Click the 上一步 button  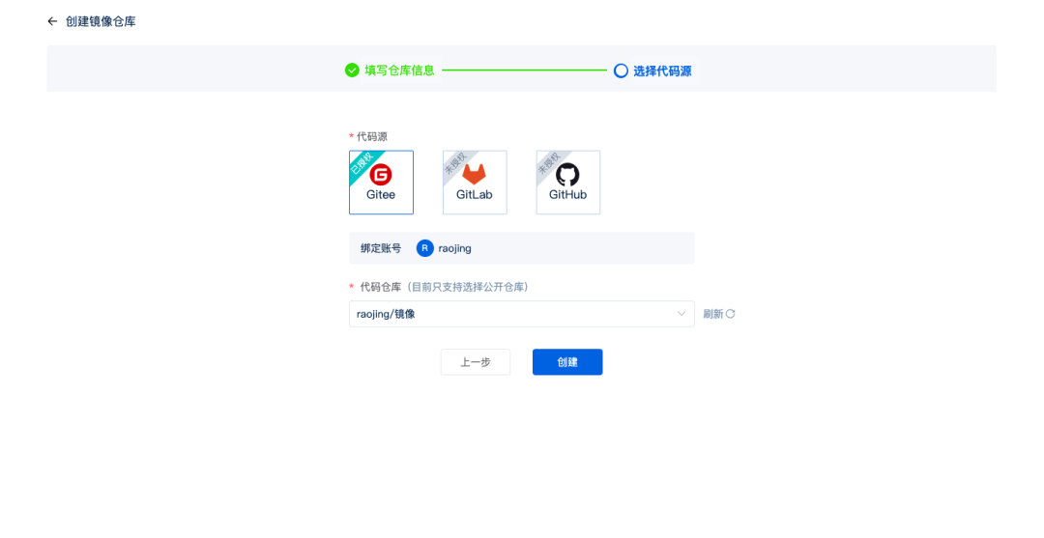point(476,362)
